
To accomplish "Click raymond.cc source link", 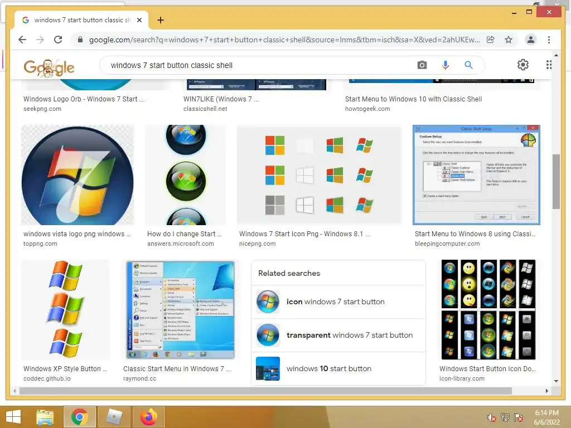I will [139, 378].
